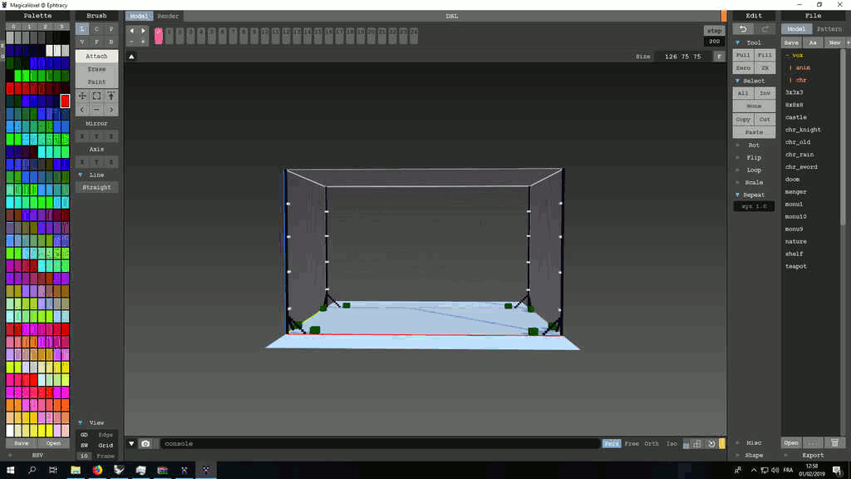Image resolution: width=851 pixels, height=479 pixels.
Task: Collapse the Select section in Edit panel
Action: click(738, 81)
